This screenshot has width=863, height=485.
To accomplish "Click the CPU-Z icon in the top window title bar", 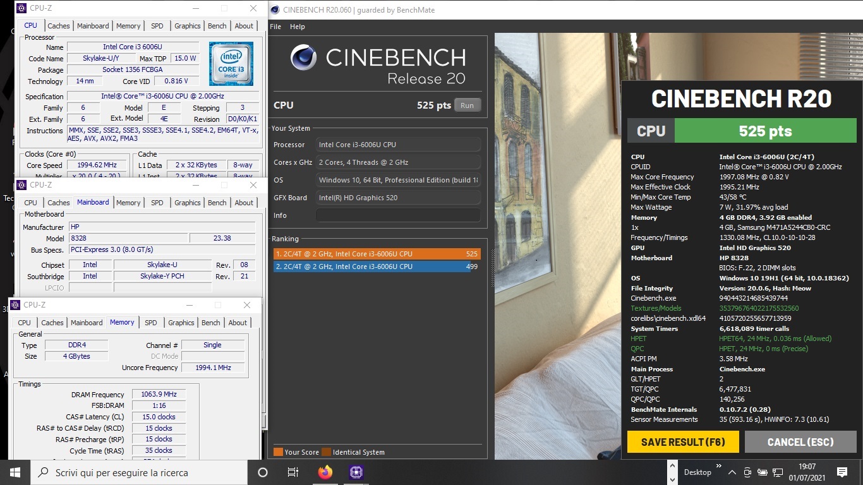I will coord(21,8).
